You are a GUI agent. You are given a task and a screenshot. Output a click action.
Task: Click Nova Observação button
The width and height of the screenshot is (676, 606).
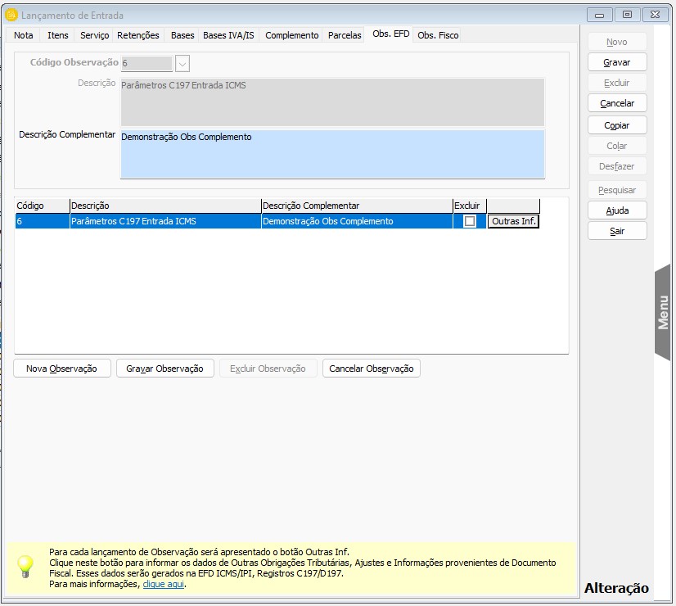point(61,369)
